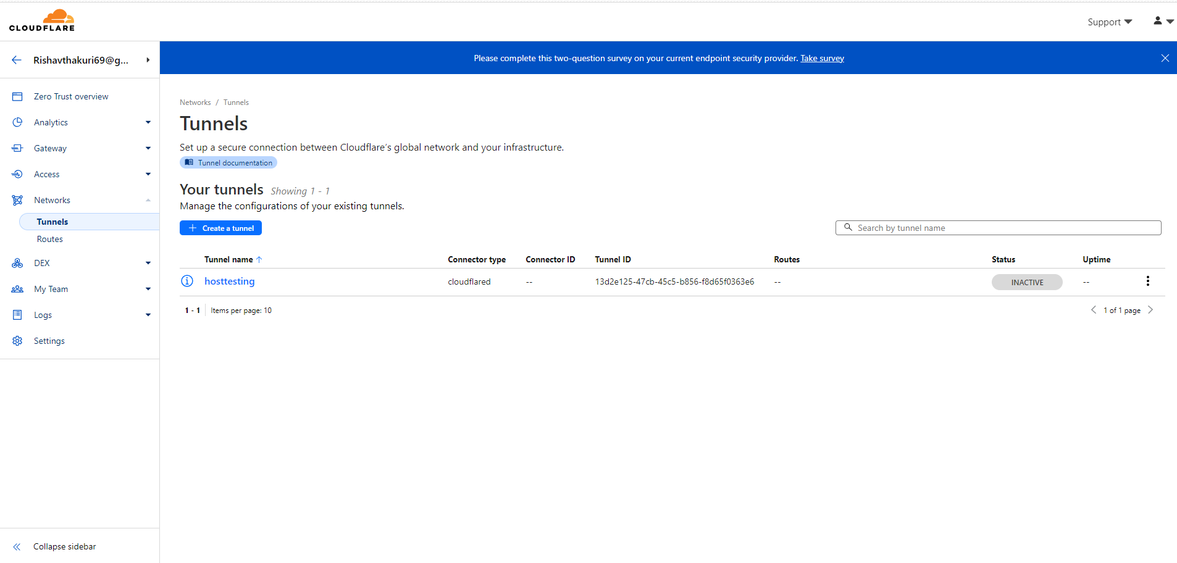Click the 1 of 1 page text
Viewport: 1177px width, 563px height.
[1122, 311]
